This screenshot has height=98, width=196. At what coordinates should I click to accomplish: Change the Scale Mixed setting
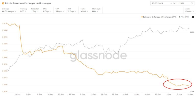tap(84, 10)
